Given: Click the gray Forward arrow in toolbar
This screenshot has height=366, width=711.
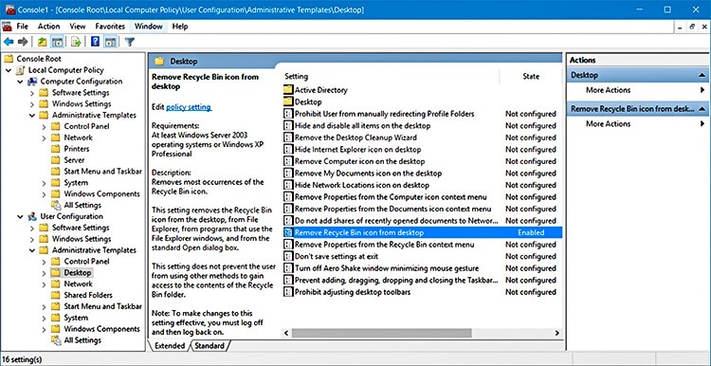Looking at the screenshot, I should click(23, 42).
